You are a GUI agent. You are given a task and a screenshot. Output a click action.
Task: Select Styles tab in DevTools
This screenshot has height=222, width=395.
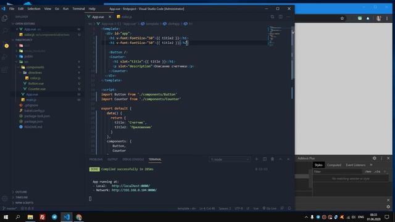[318, 165]
